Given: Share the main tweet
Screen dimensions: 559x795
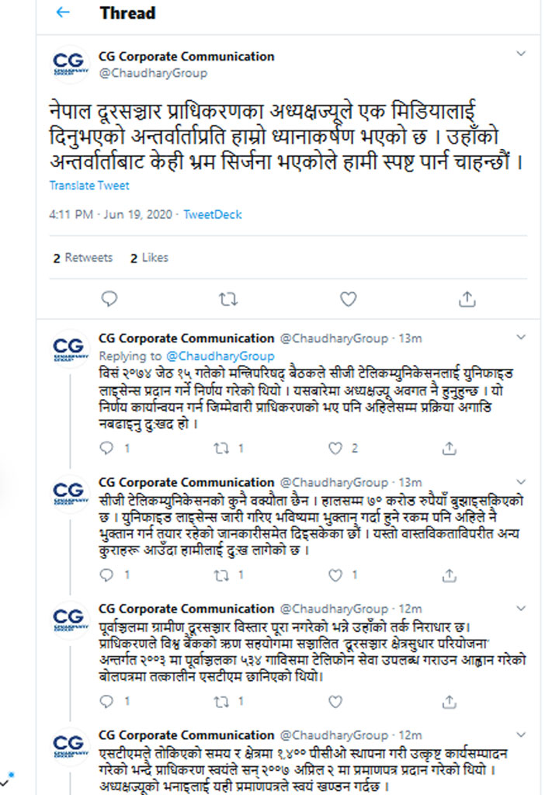Looking at the screenshot, I should click(467, 298).
